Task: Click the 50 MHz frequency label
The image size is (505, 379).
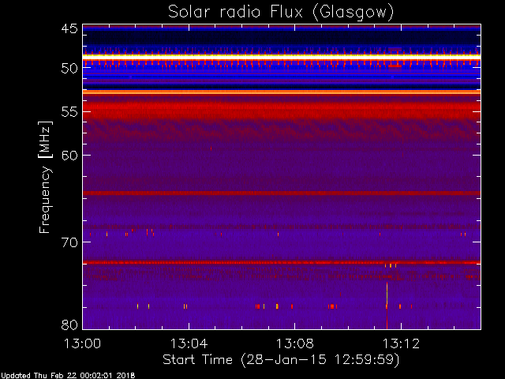Action: [x=69, y=69]
